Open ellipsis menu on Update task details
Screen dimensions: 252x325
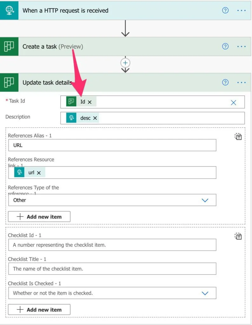coord(241,83)
